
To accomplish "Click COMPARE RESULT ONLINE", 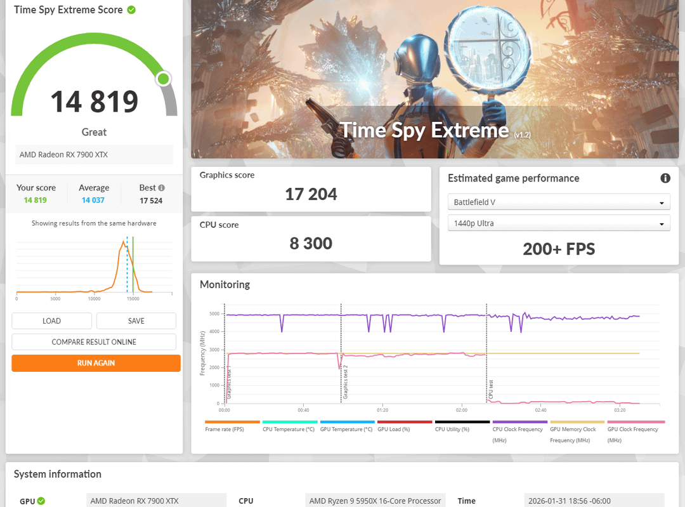I will [x=94, y=342].
